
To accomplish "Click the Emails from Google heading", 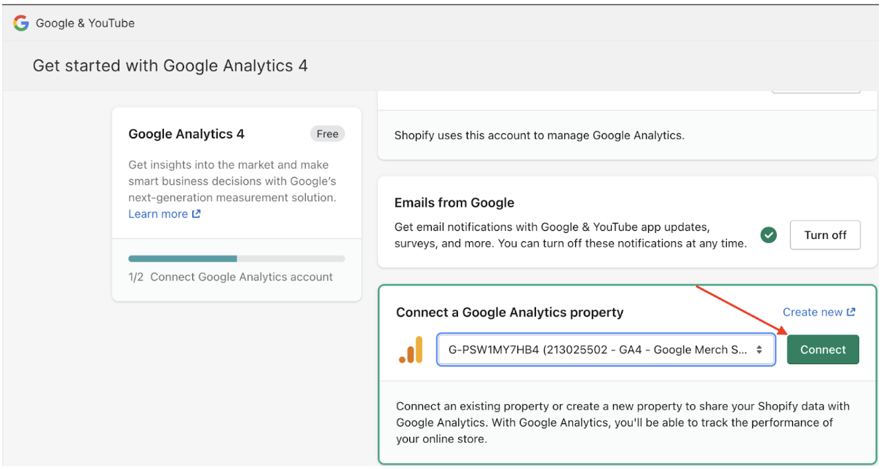I will [454, 203].
